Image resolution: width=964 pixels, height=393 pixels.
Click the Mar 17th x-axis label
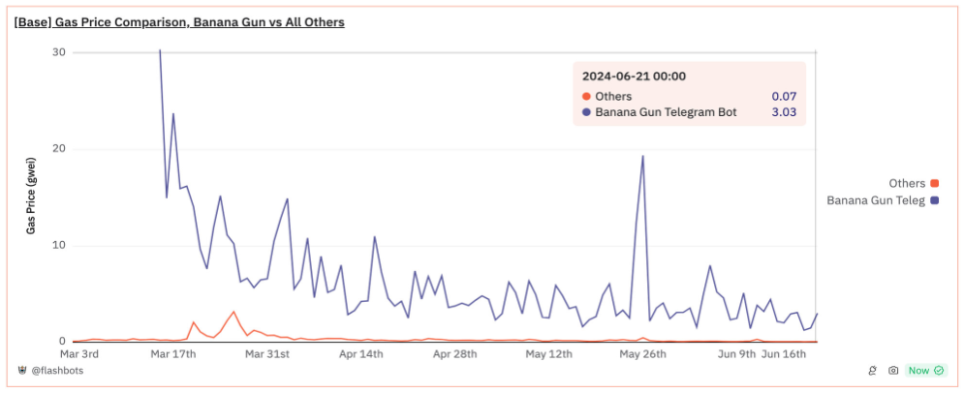[x=173, y=354]
